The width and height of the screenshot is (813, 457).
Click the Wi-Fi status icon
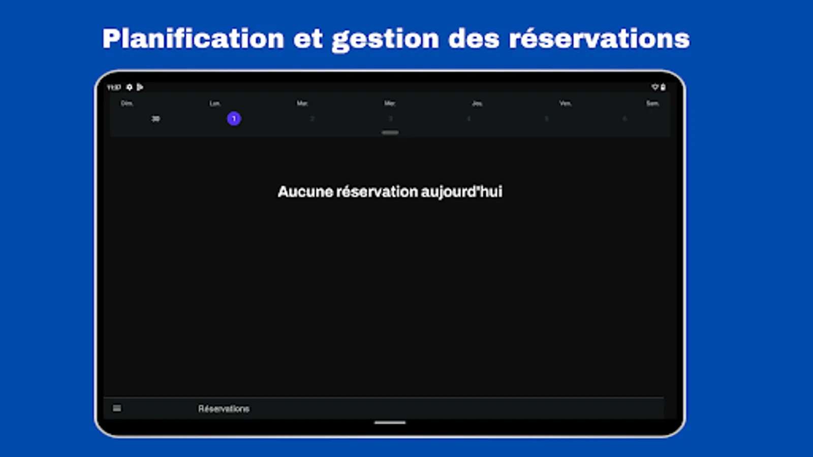click(x=655, y=87)
